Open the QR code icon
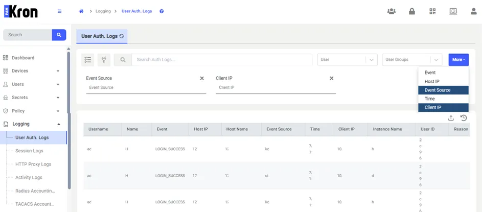 432,11
